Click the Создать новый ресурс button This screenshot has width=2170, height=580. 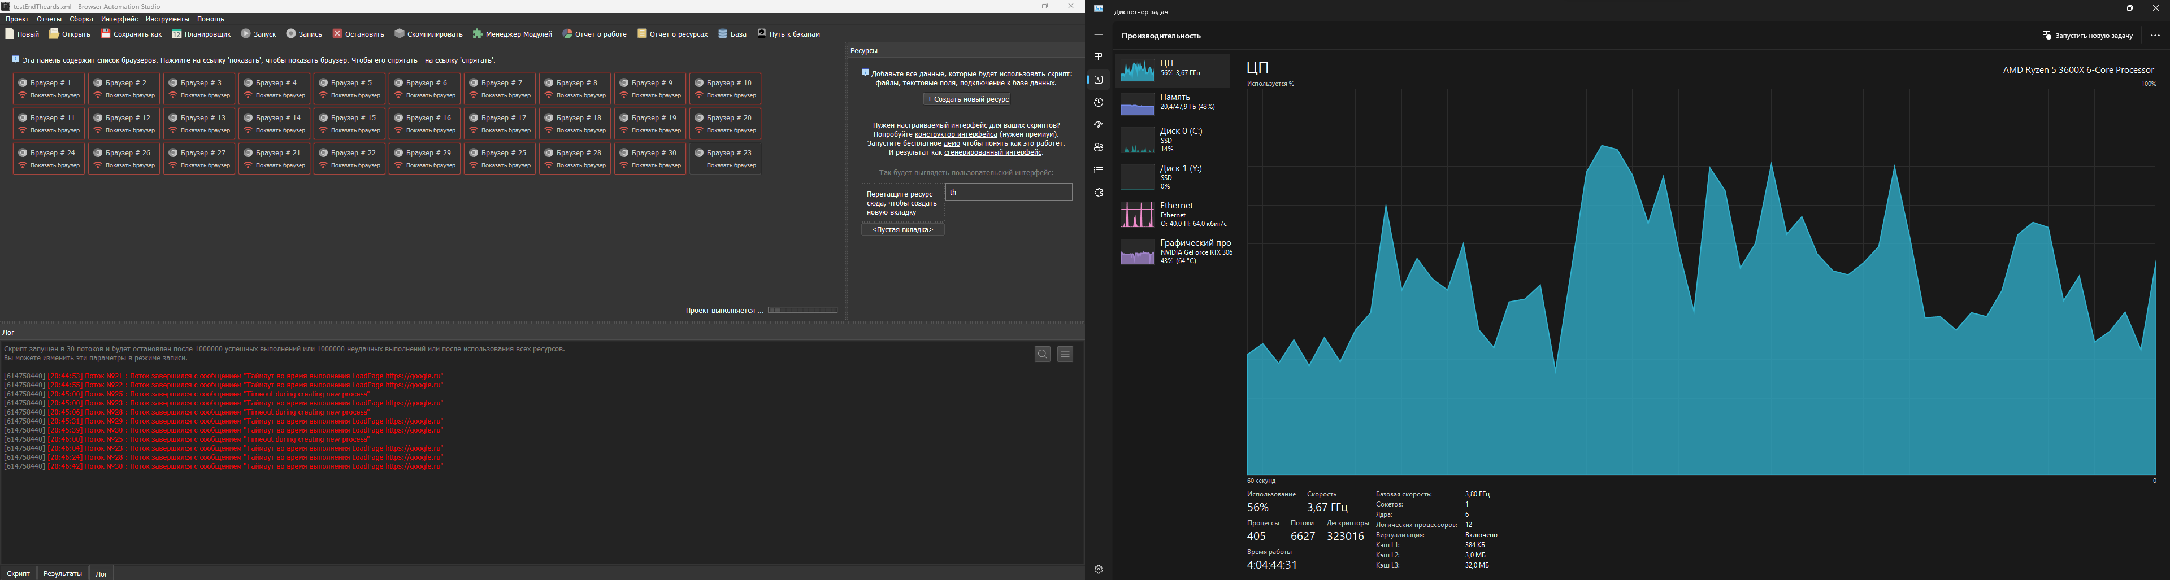[x=967, y=99]
